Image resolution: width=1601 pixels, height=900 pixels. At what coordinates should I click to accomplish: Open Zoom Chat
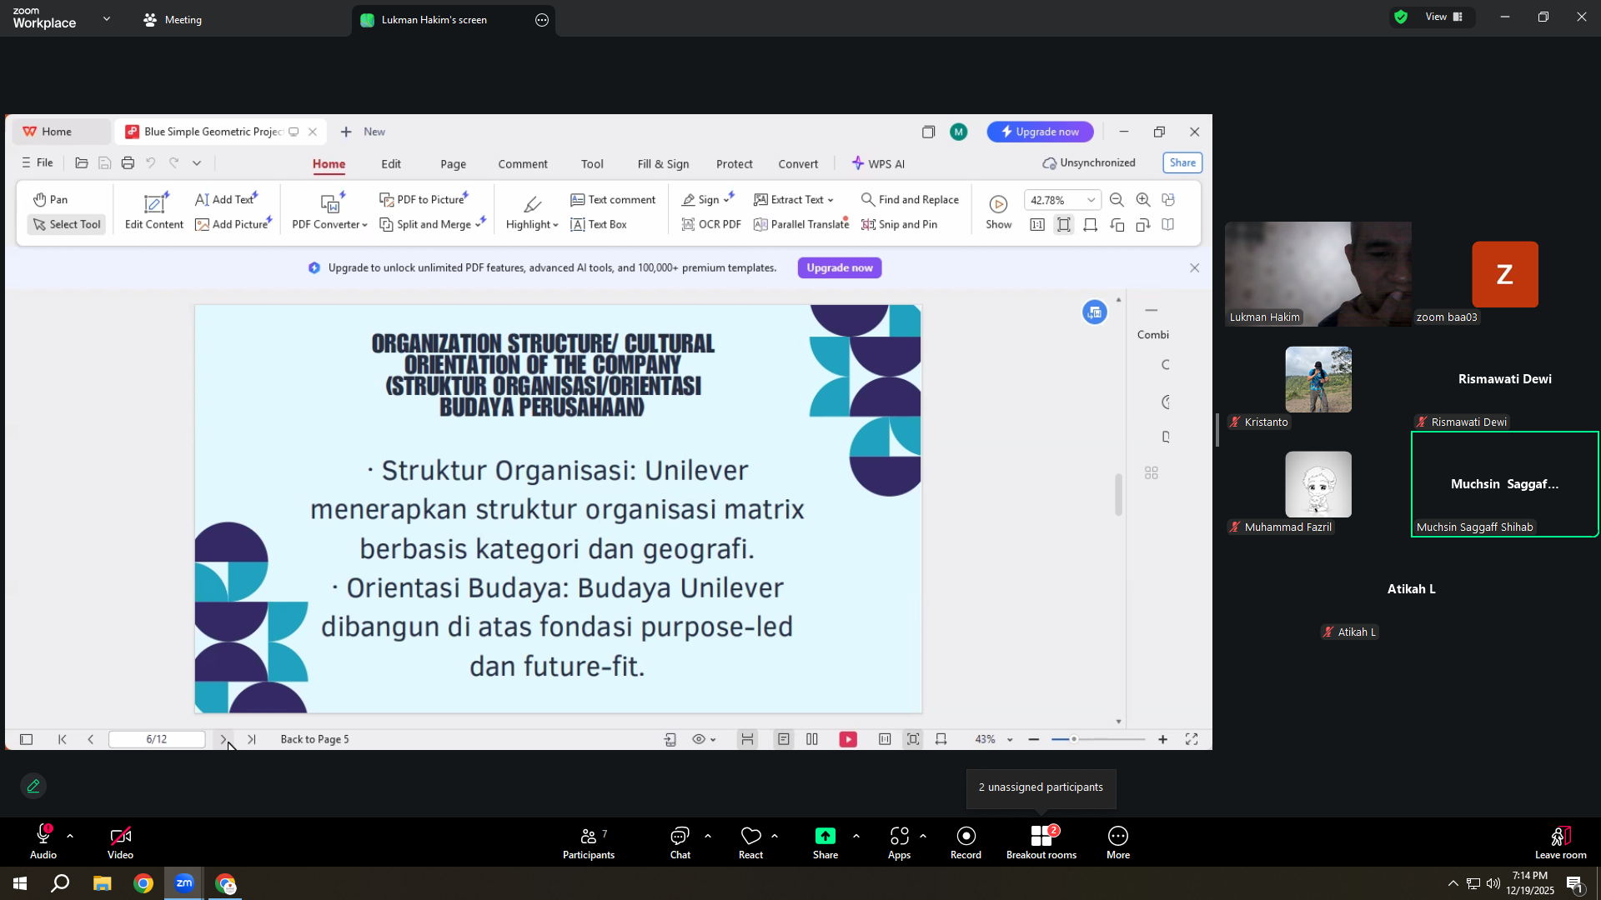point(680,843)
